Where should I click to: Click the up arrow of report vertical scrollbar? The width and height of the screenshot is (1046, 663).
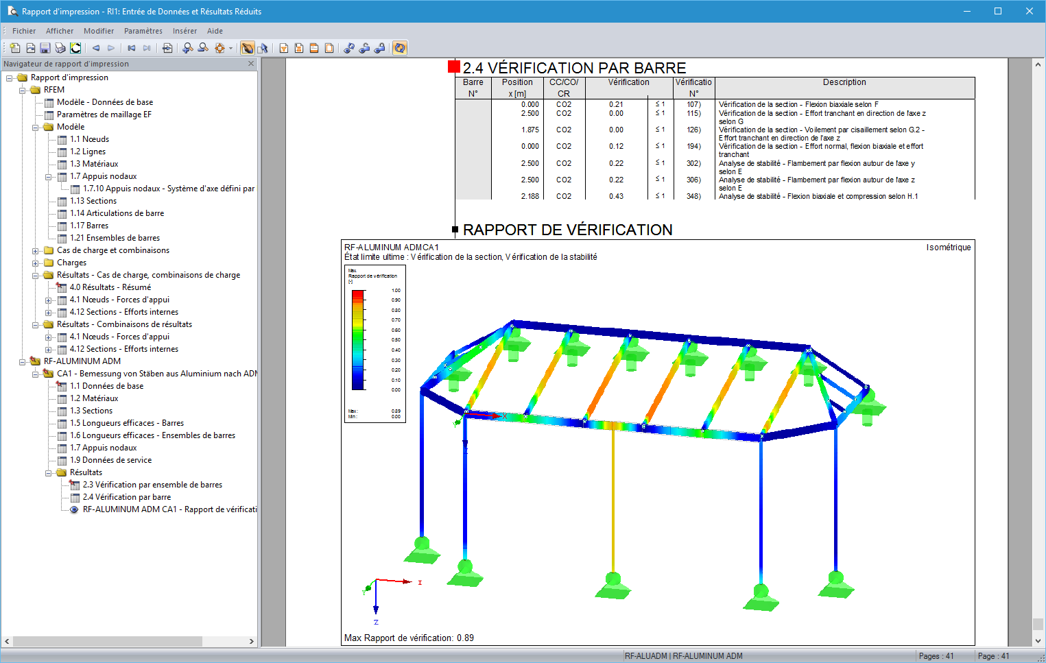tap(1038, 64)
